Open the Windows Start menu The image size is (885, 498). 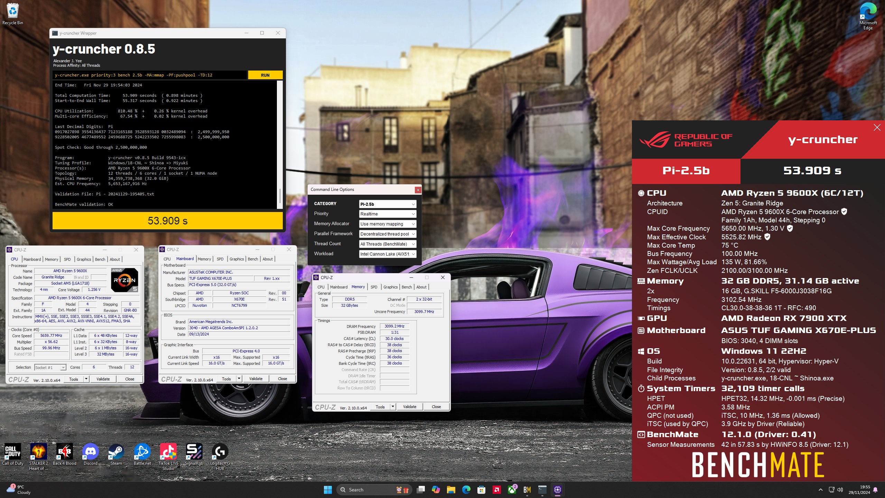coord(328,490)
